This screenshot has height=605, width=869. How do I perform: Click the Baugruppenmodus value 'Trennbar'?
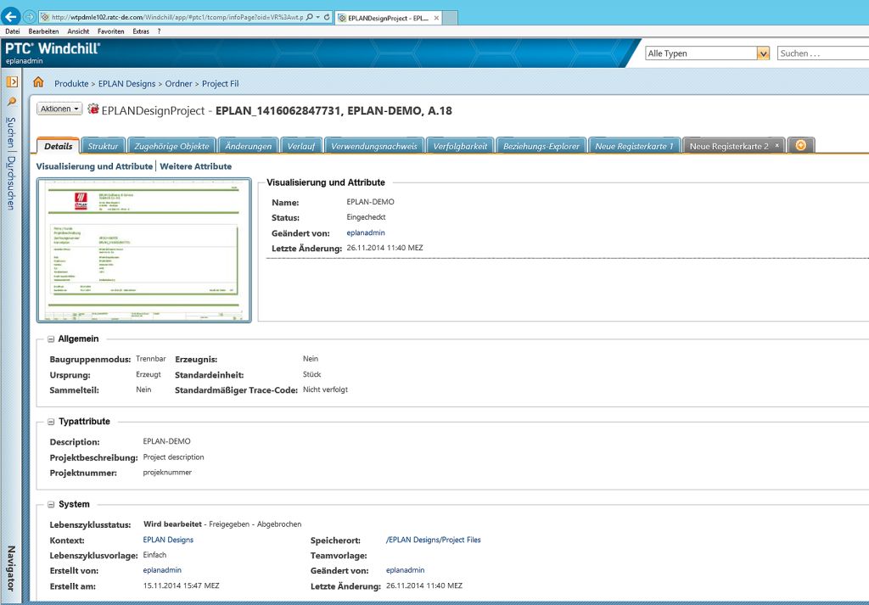pyautogui.click(x=151, y=359)
